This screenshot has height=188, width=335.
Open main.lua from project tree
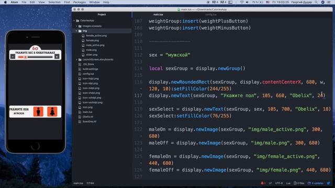tap(87, 112)
